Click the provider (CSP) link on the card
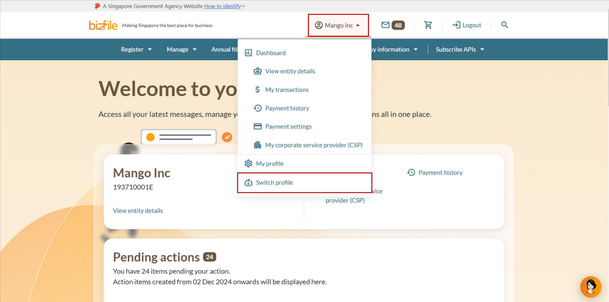Screen dimensions: 609x302 [x=345, y=200]
